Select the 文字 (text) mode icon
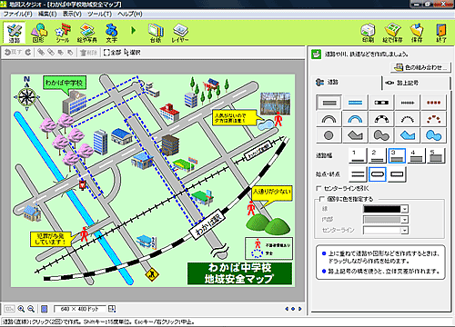The image size is (455, 327). [x=111, y=33]
